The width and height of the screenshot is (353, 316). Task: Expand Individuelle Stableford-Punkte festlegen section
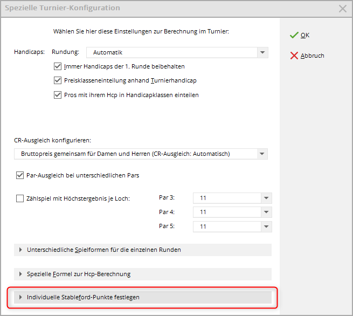click(83, 297)
